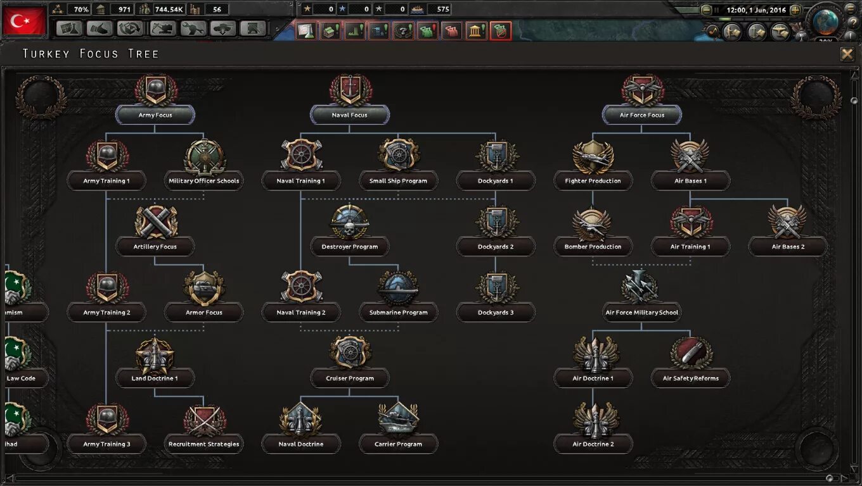This screenshot has width=862, height=486.
Task: Open the Trade menu button
Action: point(131,28)
